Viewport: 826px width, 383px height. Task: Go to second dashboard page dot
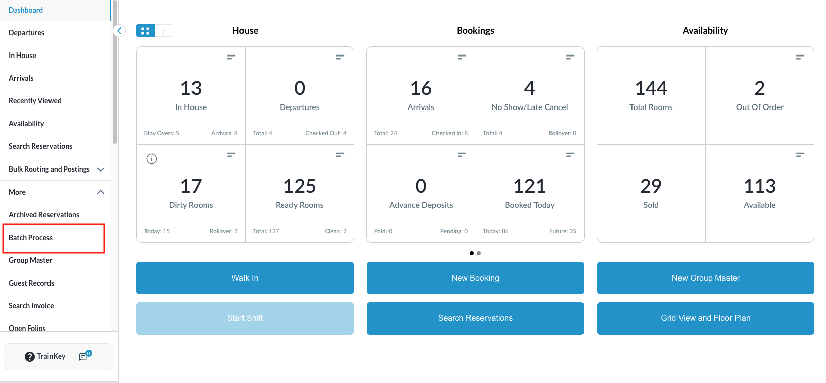[x=479, y=253]
